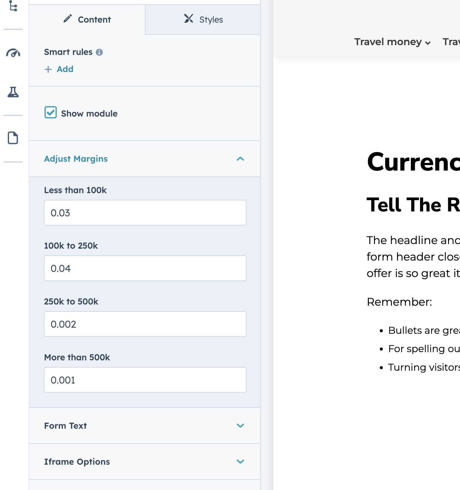
Task: Click the pencil icon on Content tab
Action: tap(67, 19)
